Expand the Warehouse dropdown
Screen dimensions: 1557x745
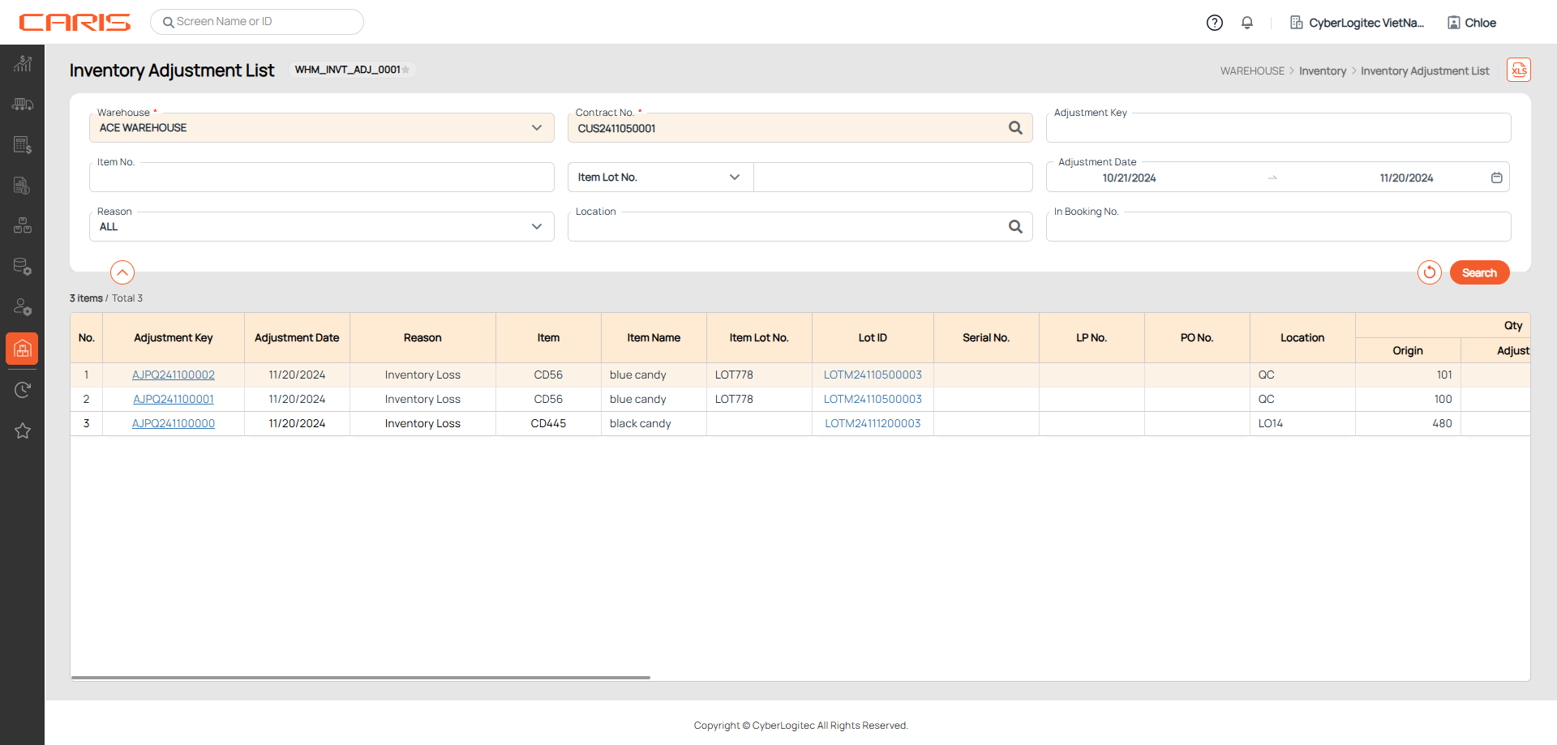point(536,128)
